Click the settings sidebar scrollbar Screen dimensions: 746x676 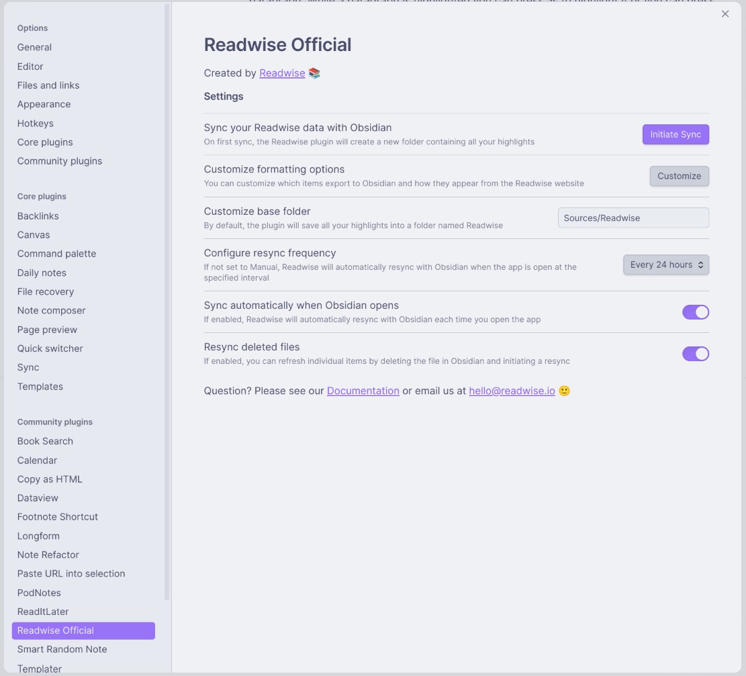[167, 302]
